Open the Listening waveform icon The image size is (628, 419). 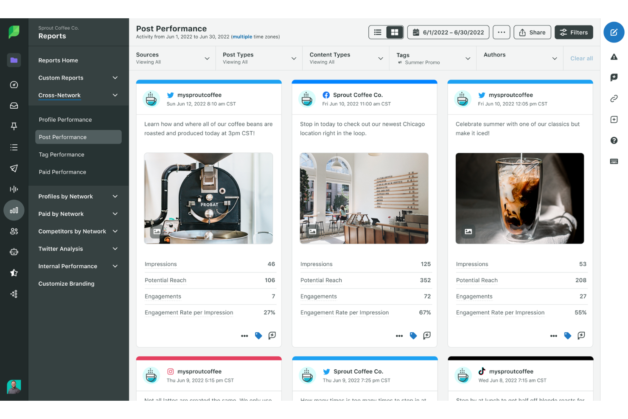pos(14,189)
